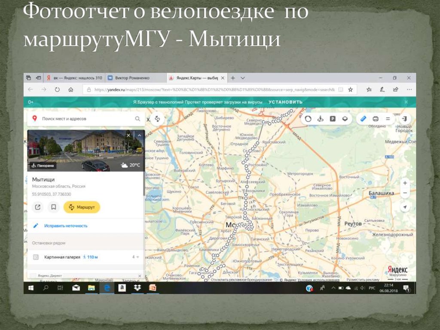The height and width of the screenshot is (330, 440).
Task: Toggle the traffic layer icon
Action: pos(308,119)
